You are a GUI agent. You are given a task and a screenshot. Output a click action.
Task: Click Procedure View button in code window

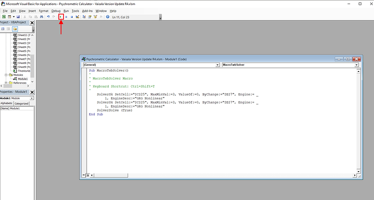pyautogui.click(x=84, y=176)
